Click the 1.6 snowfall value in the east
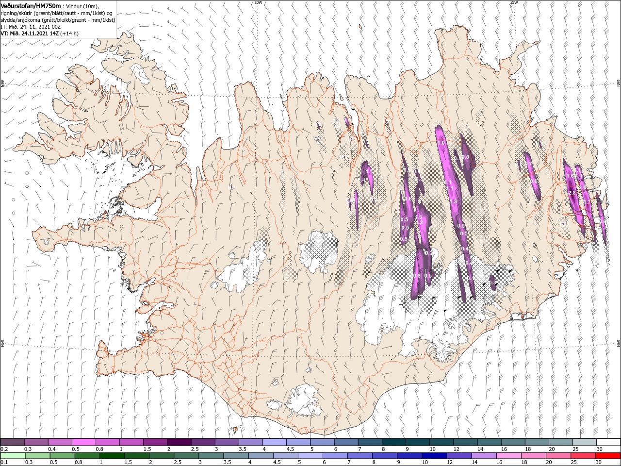621x466 pixels. pyautogui.click(x=571, y=176)
